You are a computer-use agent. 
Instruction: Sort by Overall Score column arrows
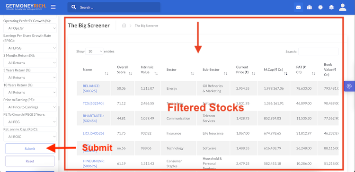pos(130,74)
